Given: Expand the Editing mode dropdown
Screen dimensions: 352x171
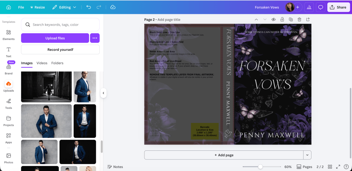Looking at the screenshot, I should tap(64, 7).
